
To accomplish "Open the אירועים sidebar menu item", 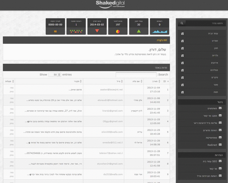I will click(x=202, y=63).
